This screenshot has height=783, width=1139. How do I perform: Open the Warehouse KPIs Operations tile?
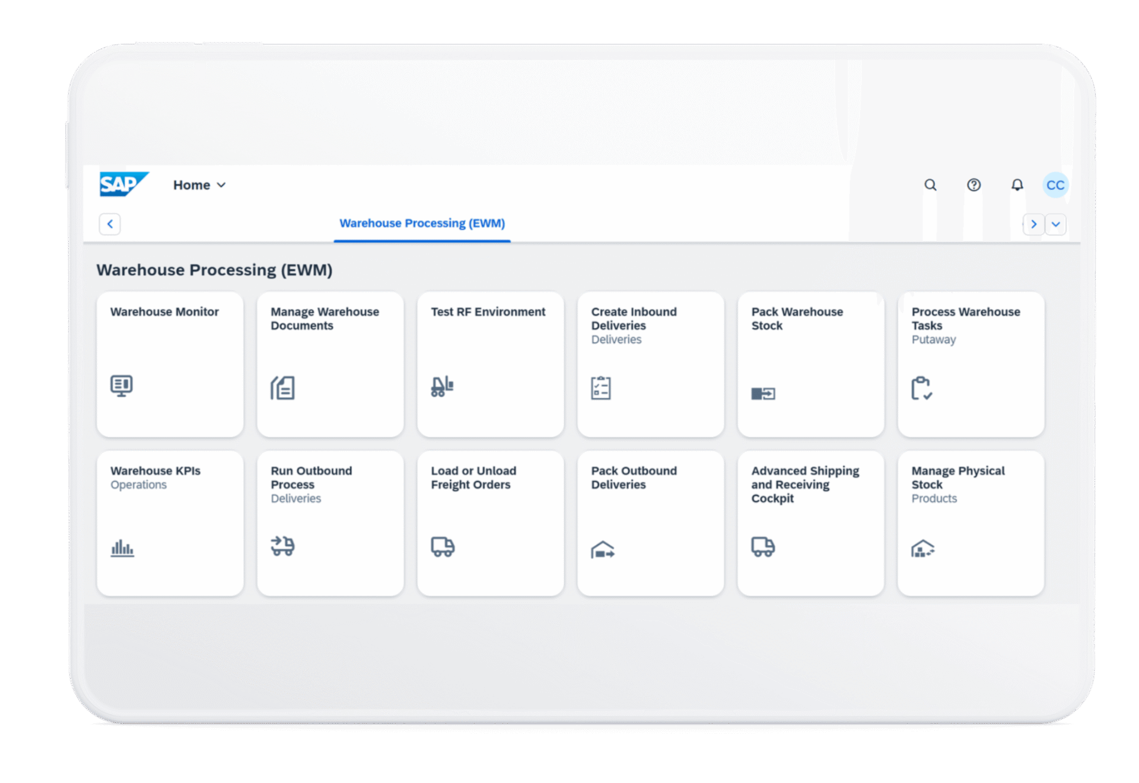(170, 524)
